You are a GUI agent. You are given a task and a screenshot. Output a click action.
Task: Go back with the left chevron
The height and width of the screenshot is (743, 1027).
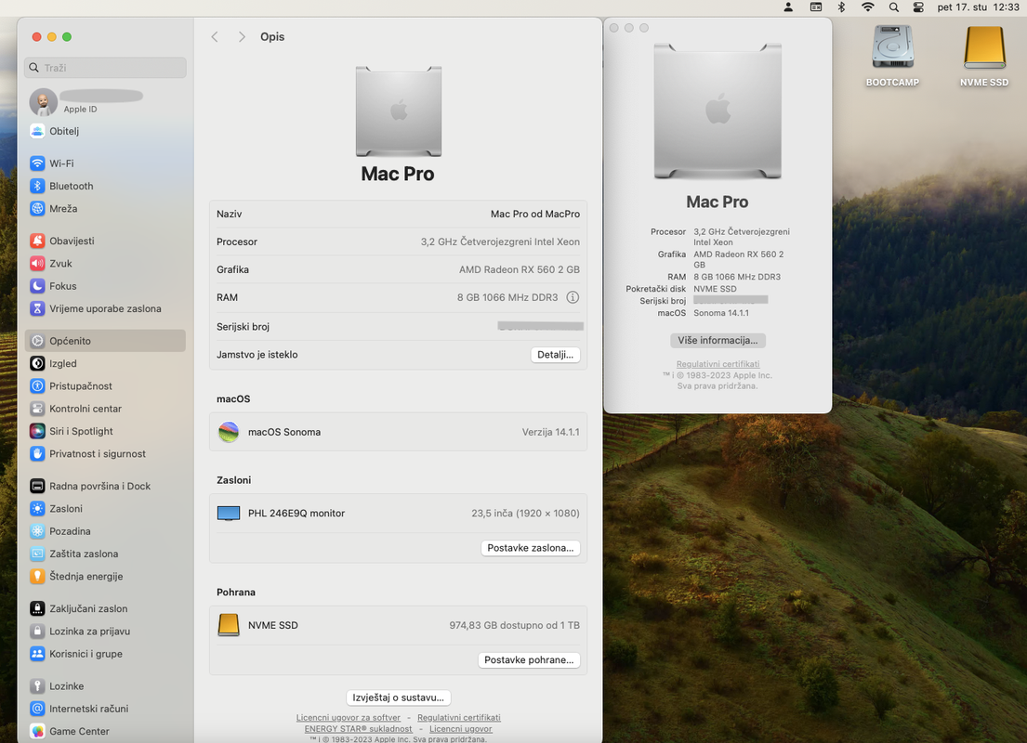tap(215, 36)
